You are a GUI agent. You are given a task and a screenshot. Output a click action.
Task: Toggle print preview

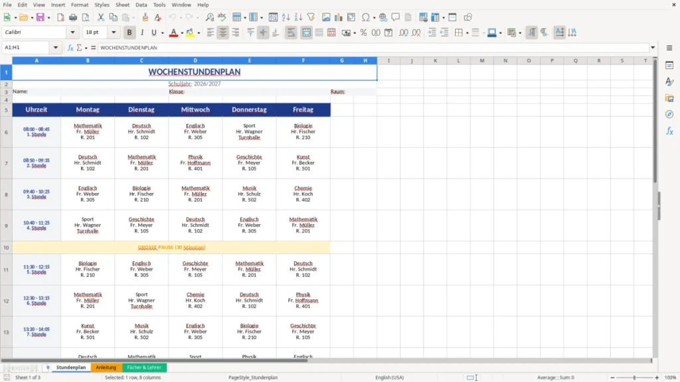pos(86,17)
